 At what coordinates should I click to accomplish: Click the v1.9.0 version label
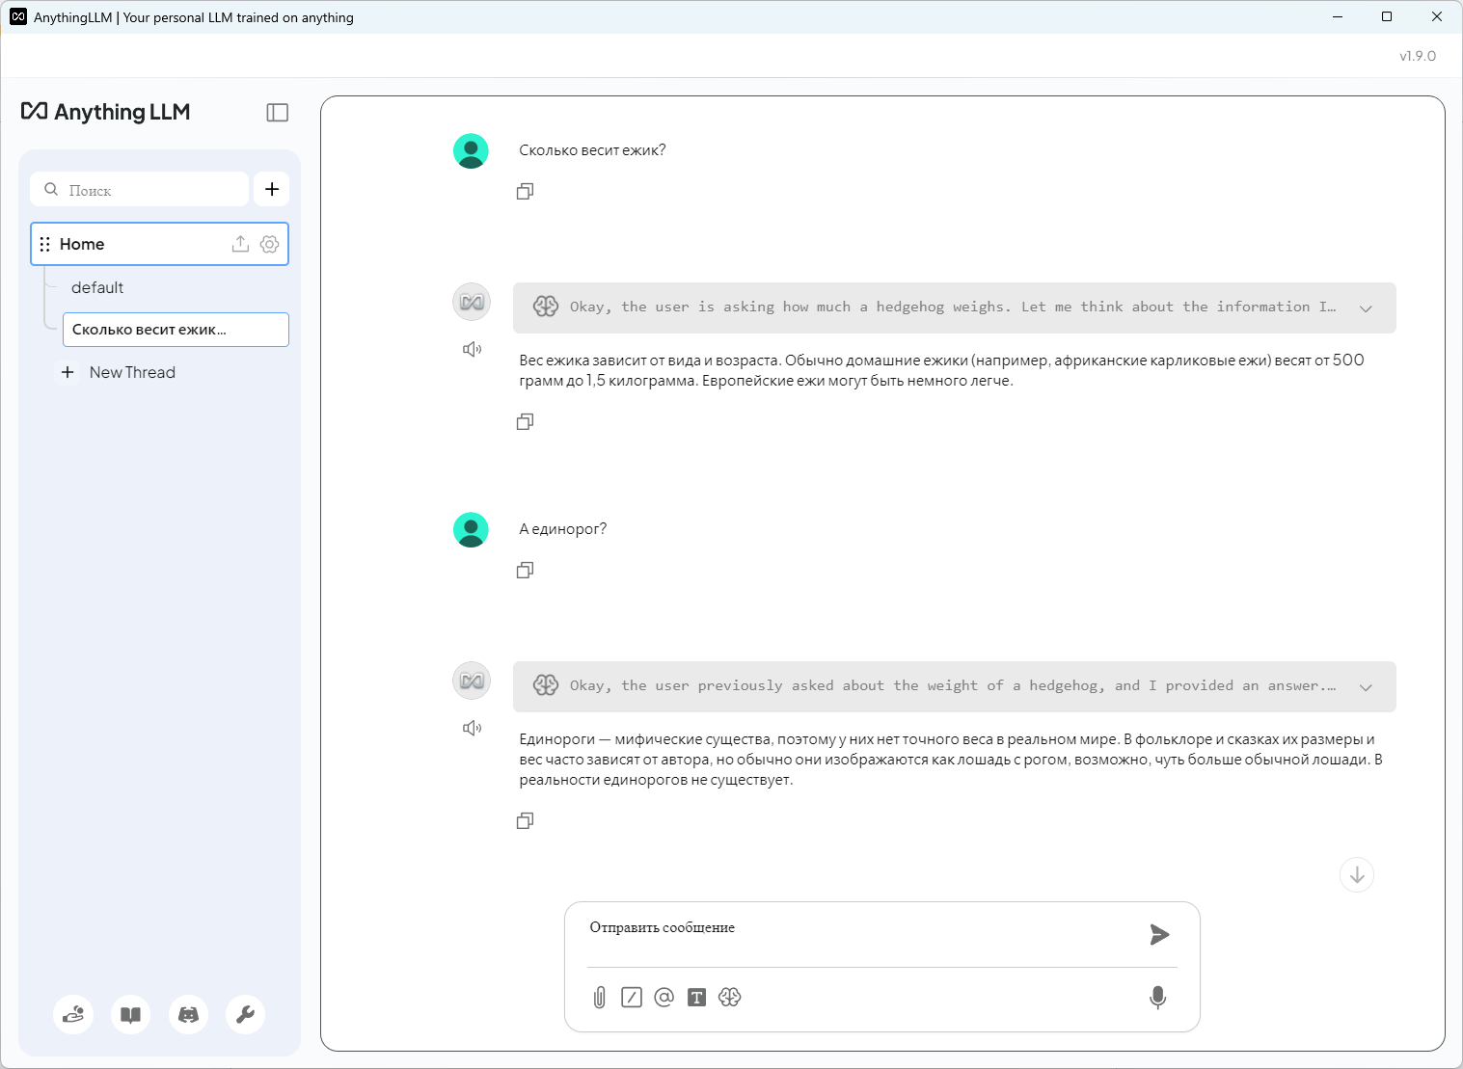tap(1418, 56)
